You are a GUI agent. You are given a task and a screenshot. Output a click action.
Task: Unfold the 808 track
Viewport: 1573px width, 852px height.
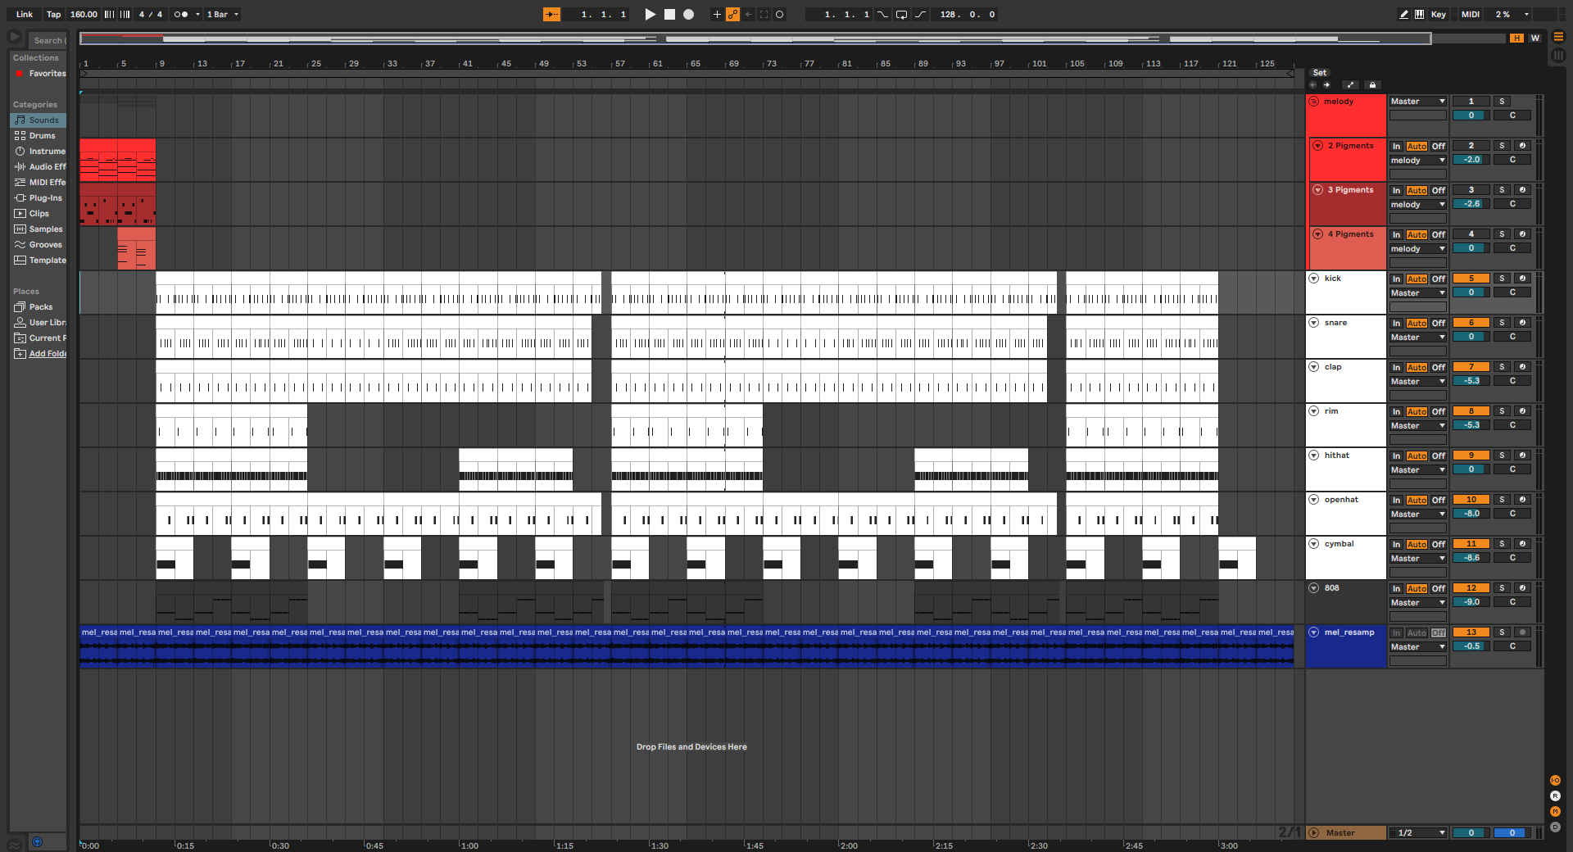[x=1314, y=588]
